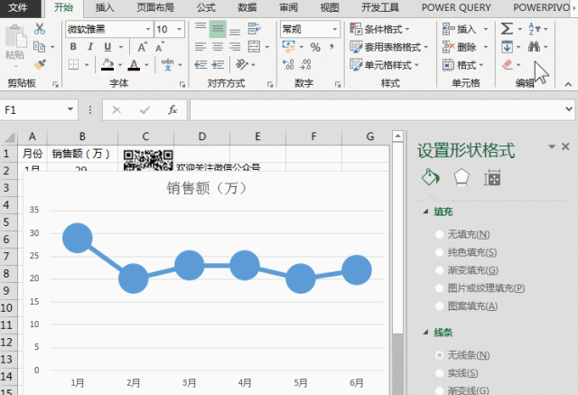Select 渐变线(G) line option
Screen dimensions: 578x395
462,390
